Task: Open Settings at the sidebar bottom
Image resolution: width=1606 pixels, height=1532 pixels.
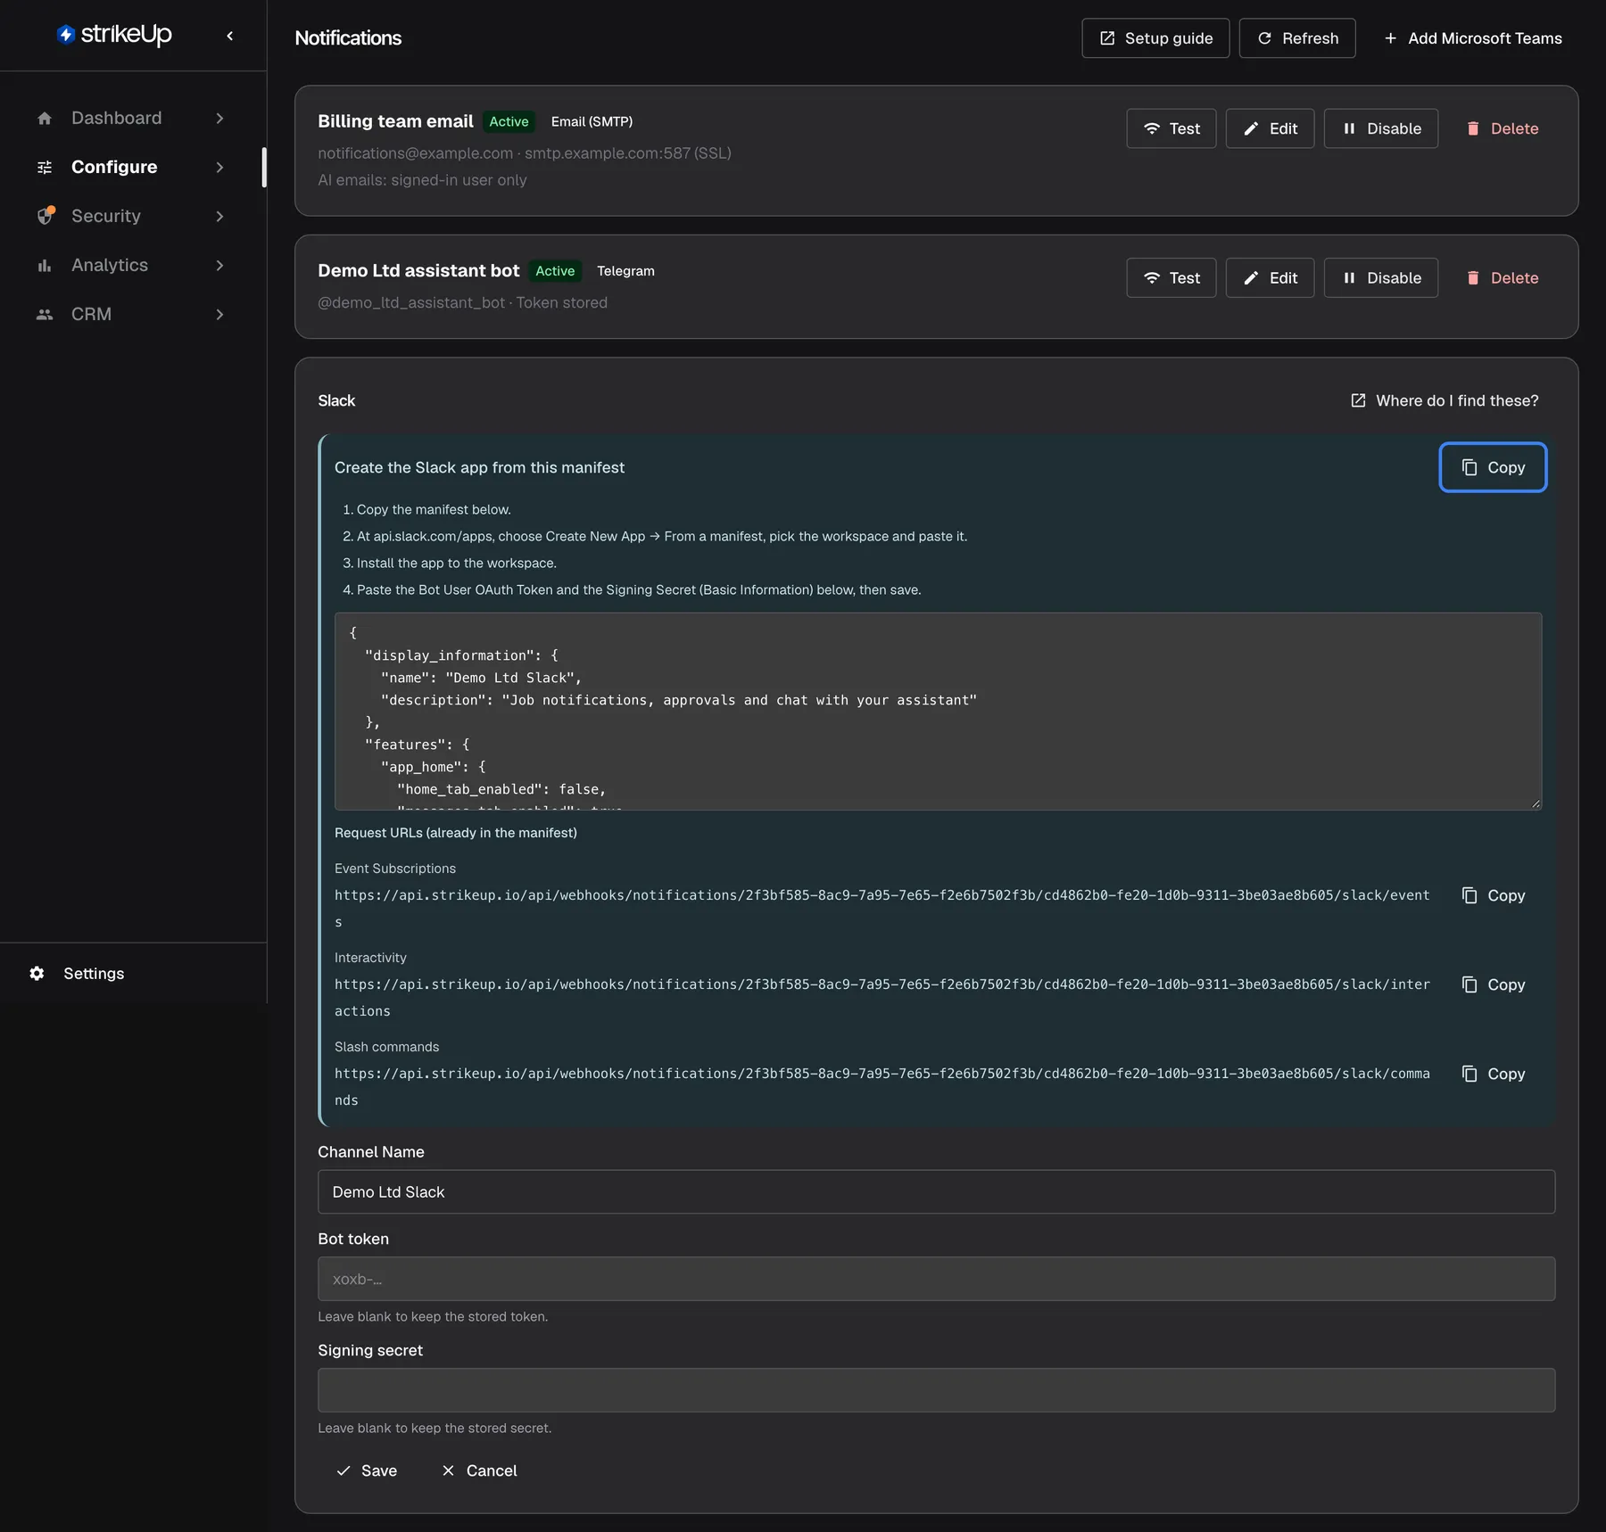Action: (94, 973)
